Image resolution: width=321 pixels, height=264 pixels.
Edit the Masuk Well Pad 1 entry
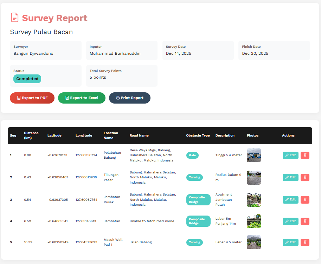[x=290, y=242]
